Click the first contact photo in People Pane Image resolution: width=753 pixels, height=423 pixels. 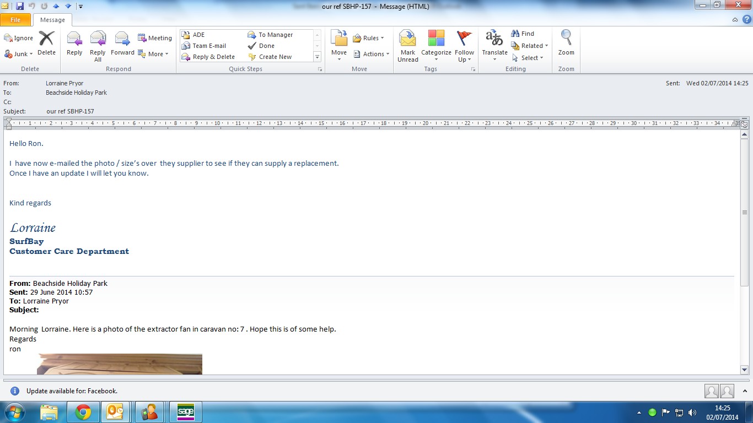point(712,391)
